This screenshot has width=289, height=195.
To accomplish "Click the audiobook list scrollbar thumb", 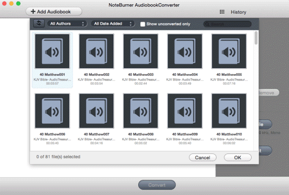I will [x=256, y=38].
